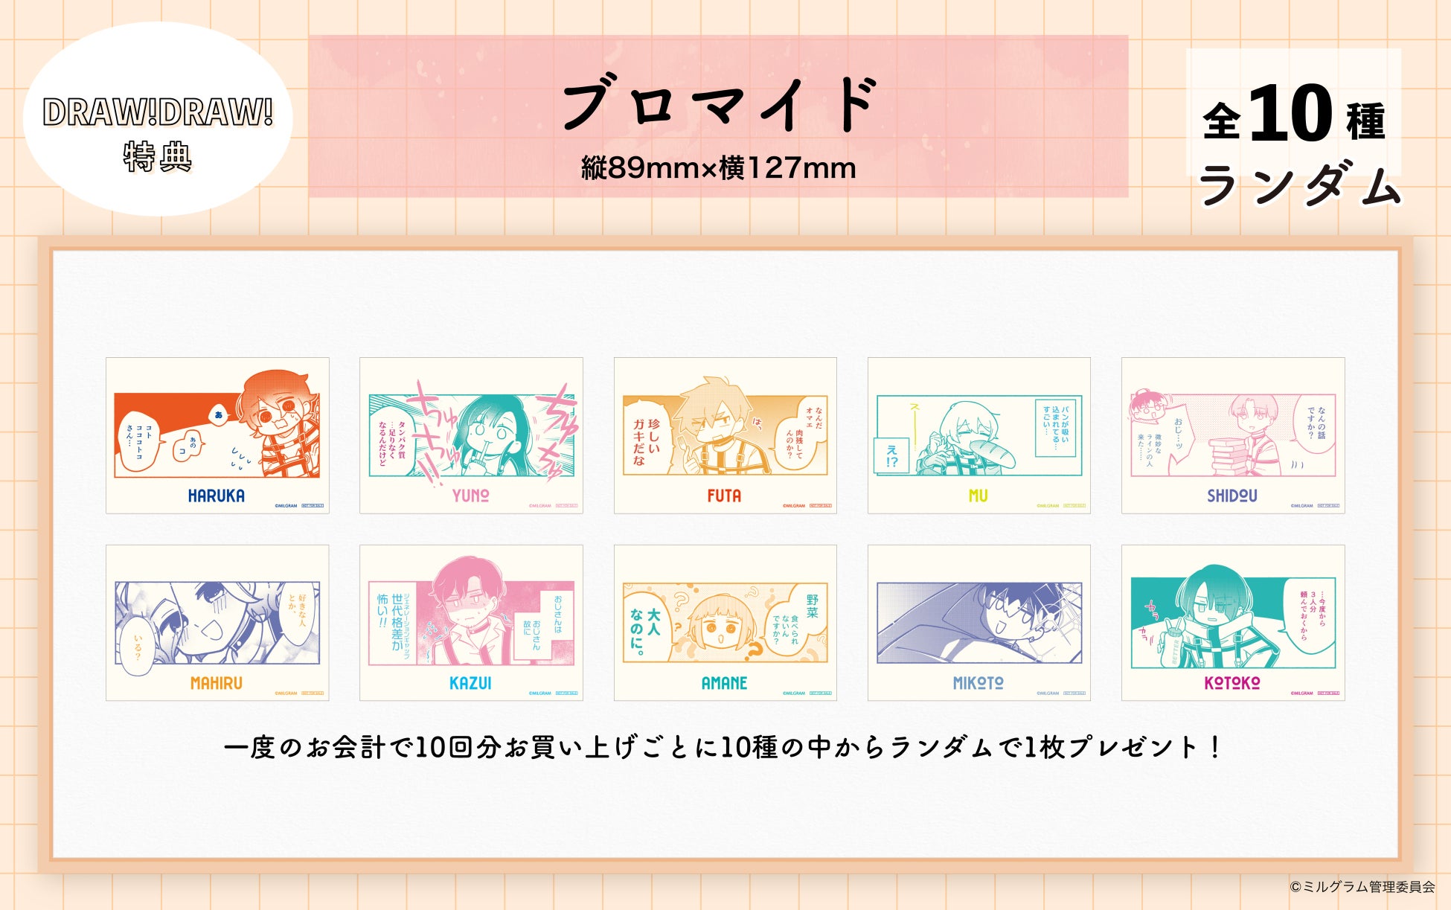Open the FUTA bromide card
The width and height of the screenshot is (1451, 910).
pos(725,435)
